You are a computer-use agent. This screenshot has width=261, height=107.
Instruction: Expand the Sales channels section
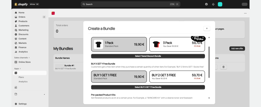22,58
